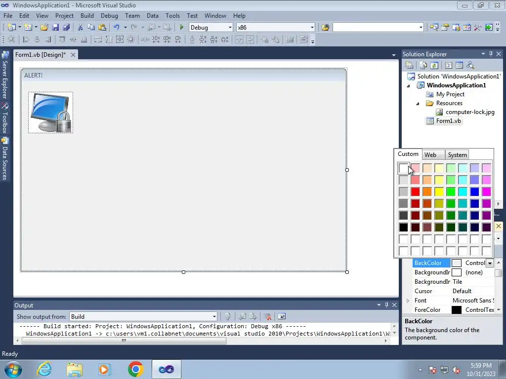Viewport: 506px width, 379px height.
Task: Toggle word wrap in the Output window
Action: pos(281,316)
